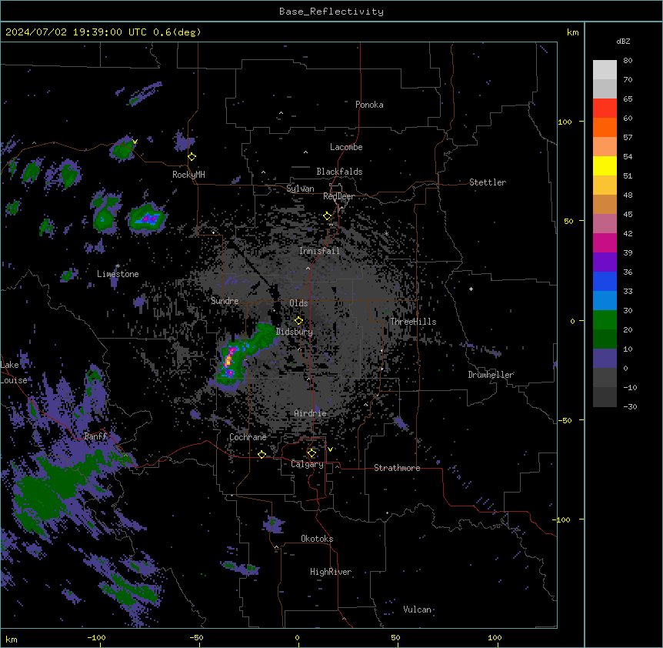Click the km unit label at top right
Viewport: 663px width, 648px height.
(572, 32)
